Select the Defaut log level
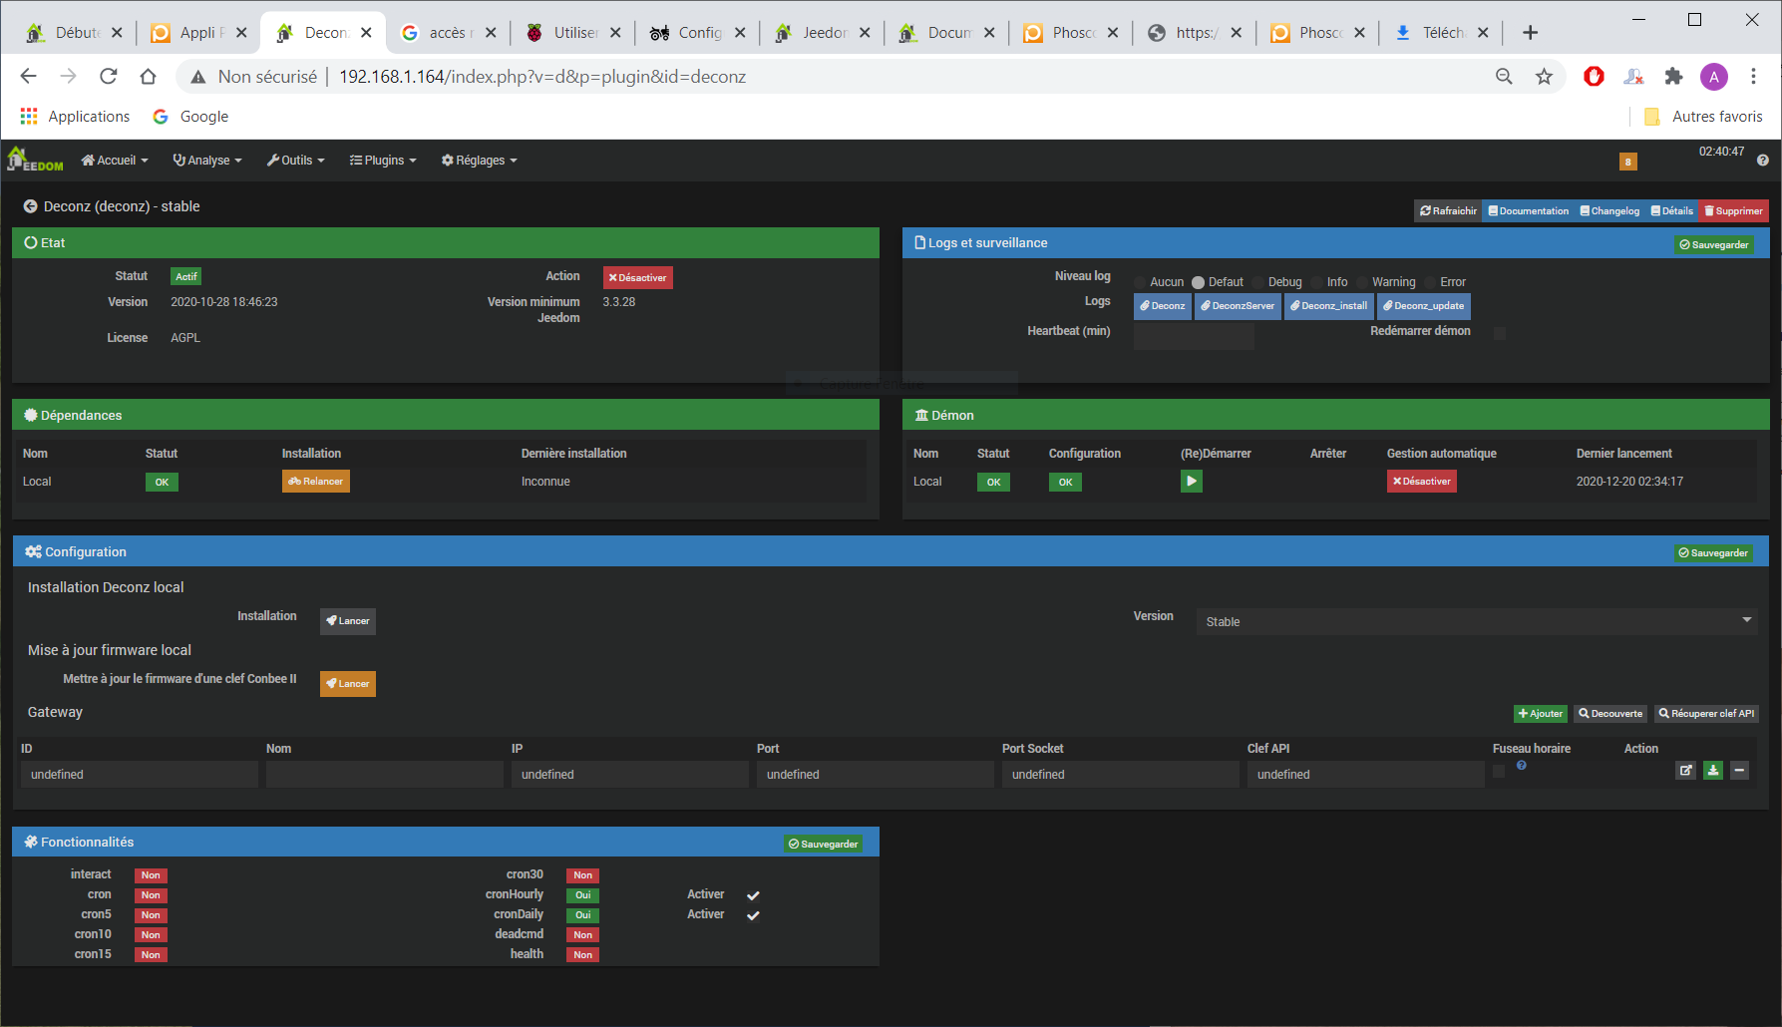 pos(1199,282)
